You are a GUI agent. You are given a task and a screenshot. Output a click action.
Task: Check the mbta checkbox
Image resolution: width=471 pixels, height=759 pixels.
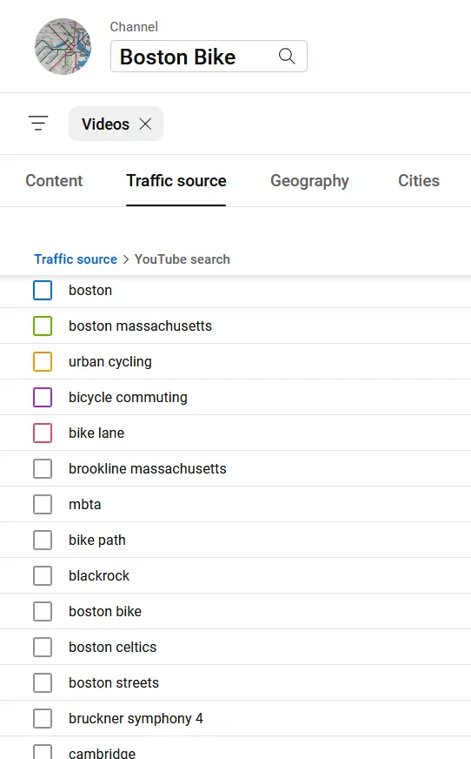43,504
